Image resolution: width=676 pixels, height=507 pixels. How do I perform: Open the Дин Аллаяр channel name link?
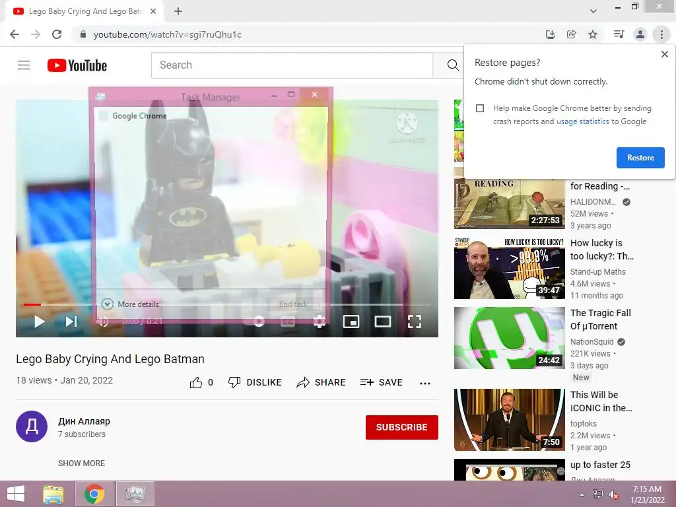pos(84,421)
